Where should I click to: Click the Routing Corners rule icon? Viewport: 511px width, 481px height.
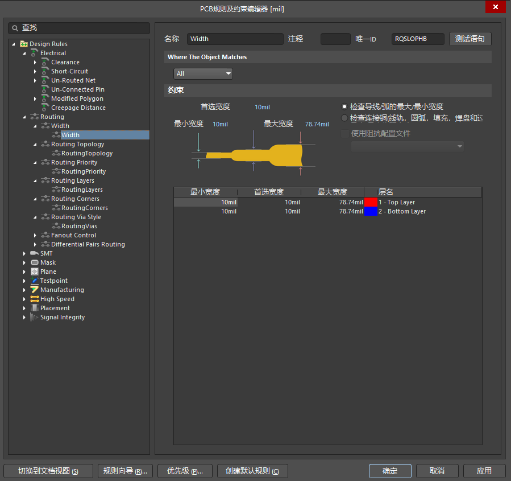pos(45,199)
